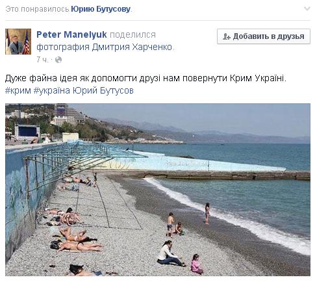Image resolution: width=315 pixels, height=282 pixels.
Task: Click the "поделился" label beside the name
Action: pos(132,35)
